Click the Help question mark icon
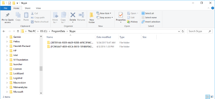This screenshot has height=99, width=215. (x=213, y=8)
